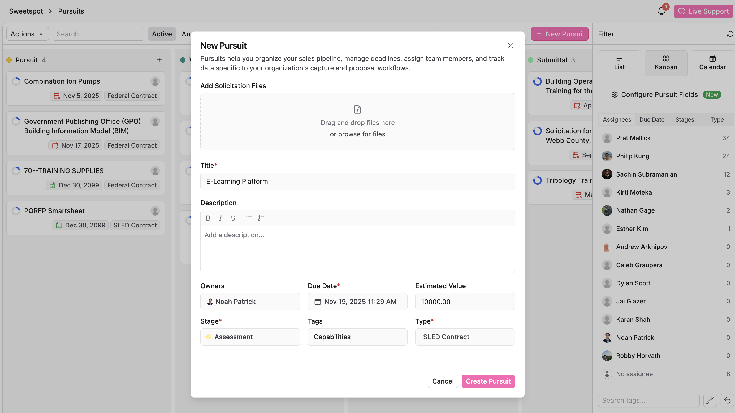Toggle italic formatting in description toolbar

(220, 218)
